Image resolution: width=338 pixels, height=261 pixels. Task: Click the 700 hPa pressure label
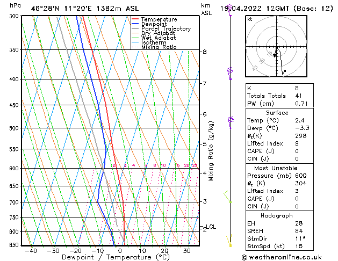click(15, 202)
